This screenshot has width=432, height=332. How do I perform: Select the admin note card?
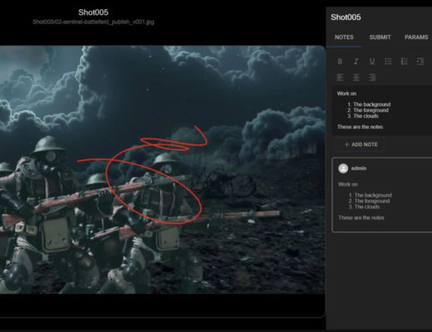[x=382, y=194]
